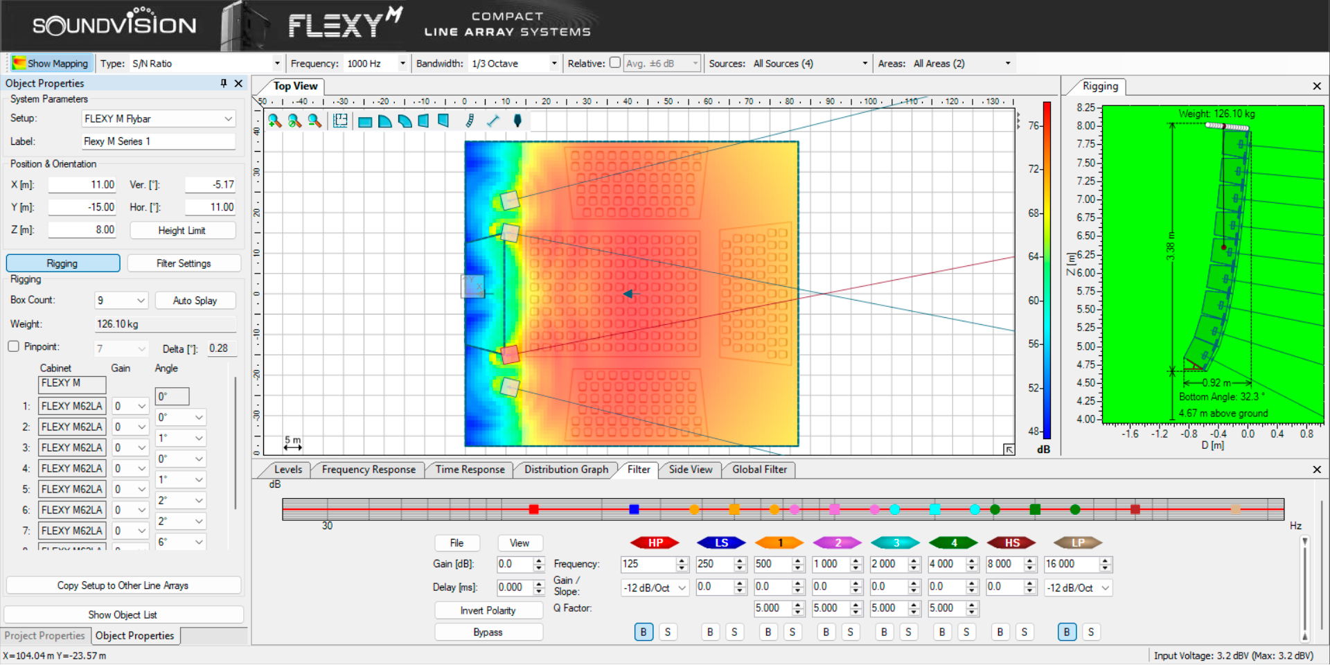Click the Label field Flexy M Series 1
Image resolution: width=1330 pixels, height=665 pixels.
tap(159, 141)
